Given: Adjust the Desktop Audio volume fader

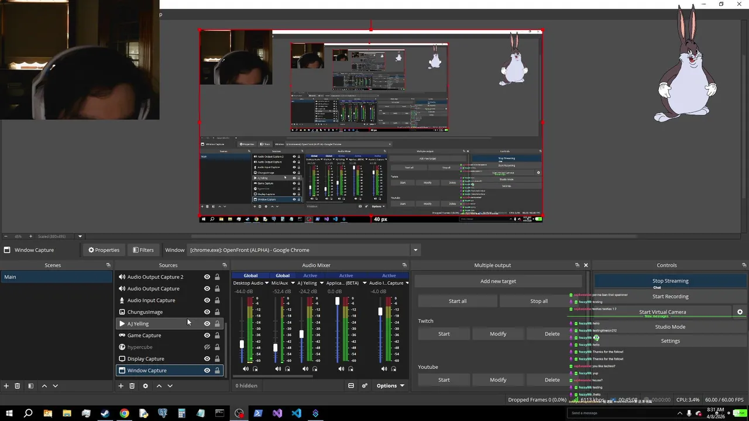Looking at the screenshot, I should [242, 344].
